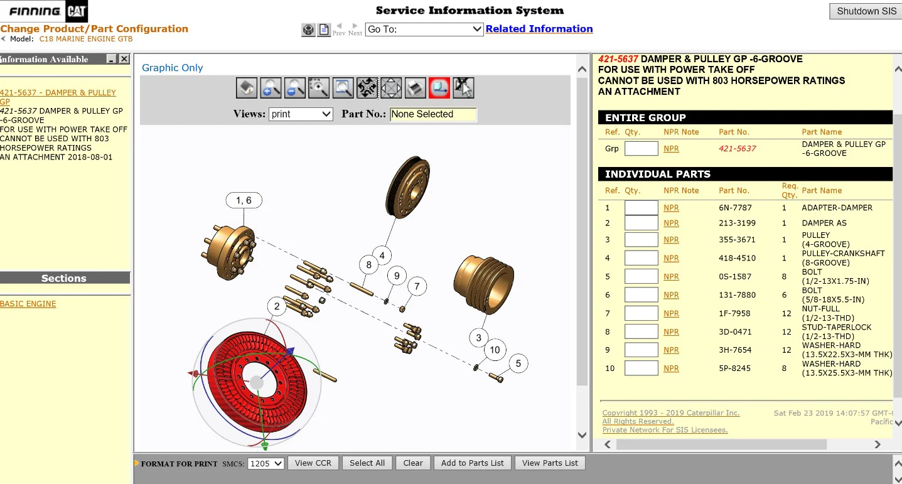Select the zoom to area tool
Screen dimensions: 902x484
click(319, 88)
